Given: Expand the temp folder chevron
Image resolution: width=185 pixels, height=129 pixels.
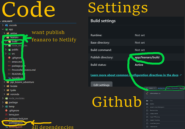Looking at the screenshot, I should pos(3,106).
